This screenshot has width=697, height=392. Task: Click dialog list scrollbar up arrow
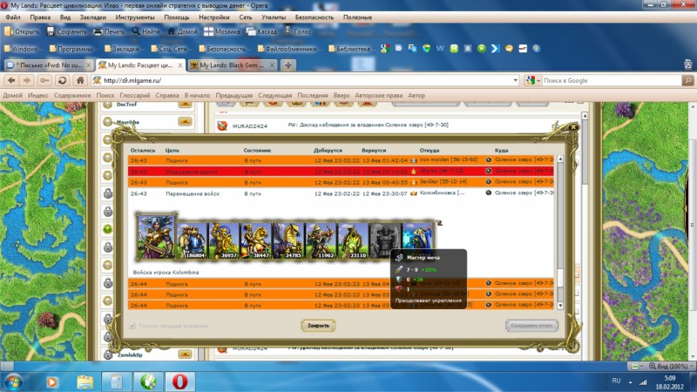[560, 159]
